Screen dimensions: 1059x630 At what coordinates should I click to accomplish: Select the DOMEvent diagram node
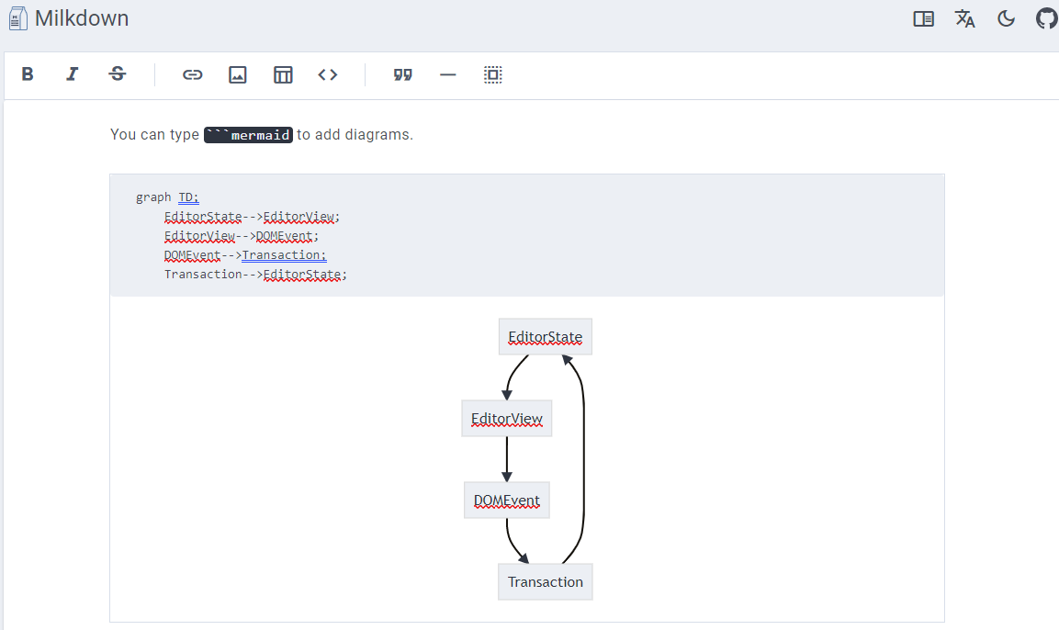click(x=506, y=501)
